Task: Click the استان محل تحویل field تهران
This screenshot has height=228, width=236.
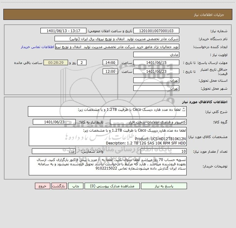Action: pyautogui.click(x=156, y=80)
